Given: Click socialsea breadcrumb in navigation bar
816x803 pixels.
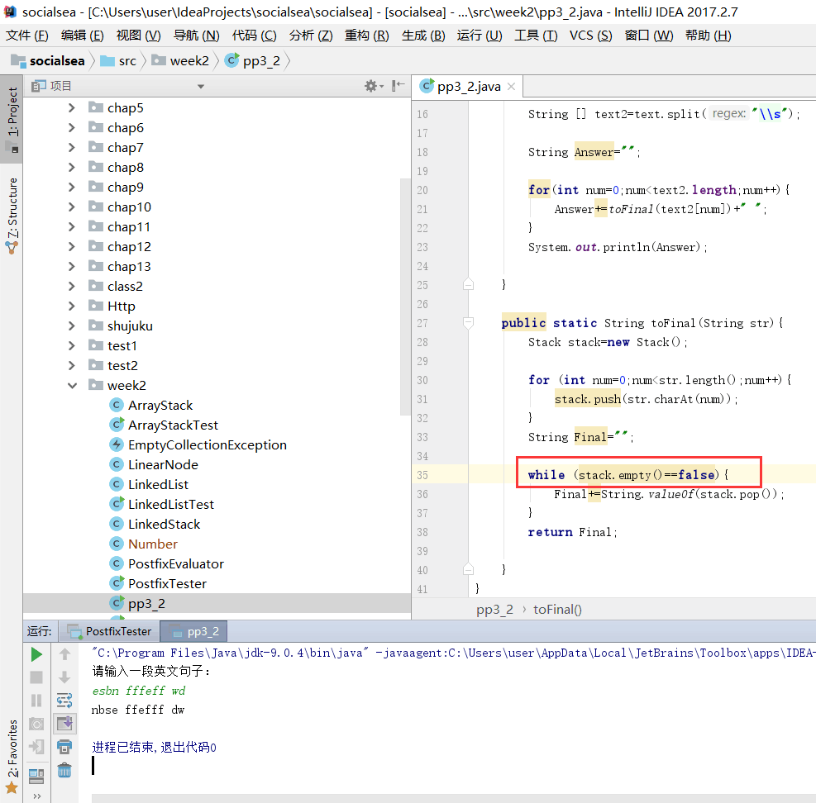Looking at the screenshot, I should click(48, 61).
